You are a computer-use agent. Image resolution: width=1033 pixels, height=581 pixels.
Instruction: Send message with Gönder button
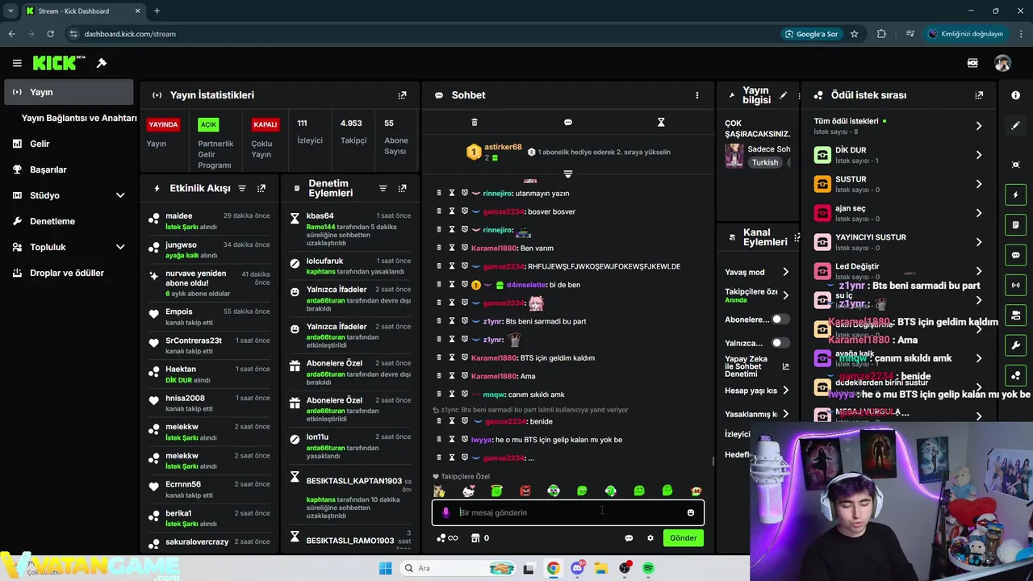point(683,538)
